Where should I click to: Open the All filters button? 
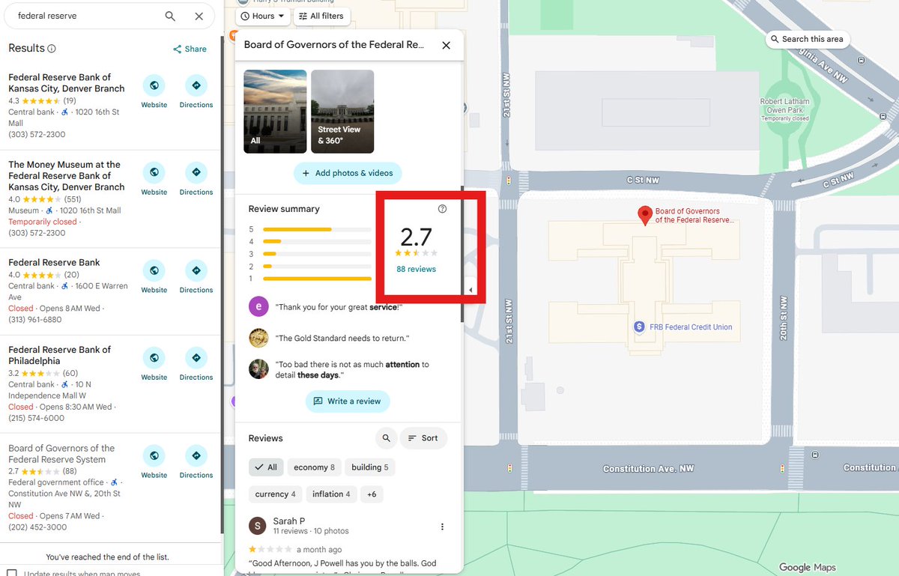point(321,16)
